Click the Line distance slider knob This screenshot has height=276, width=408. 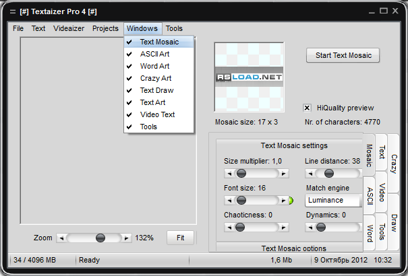click(329, 174)
